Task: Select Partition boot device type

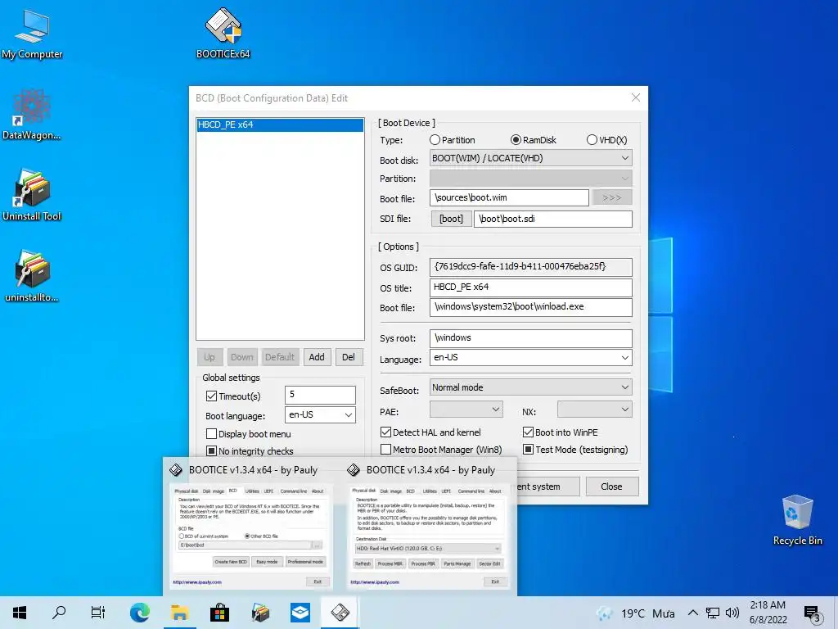Action: [x=452, y=139]
